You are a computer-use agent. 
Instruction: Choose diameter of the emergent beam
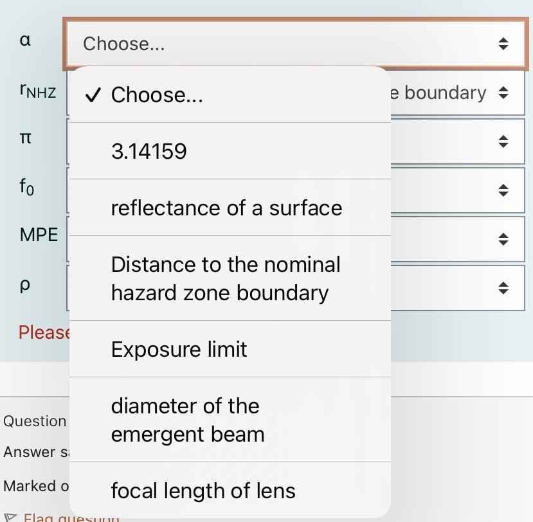(186, 420)
